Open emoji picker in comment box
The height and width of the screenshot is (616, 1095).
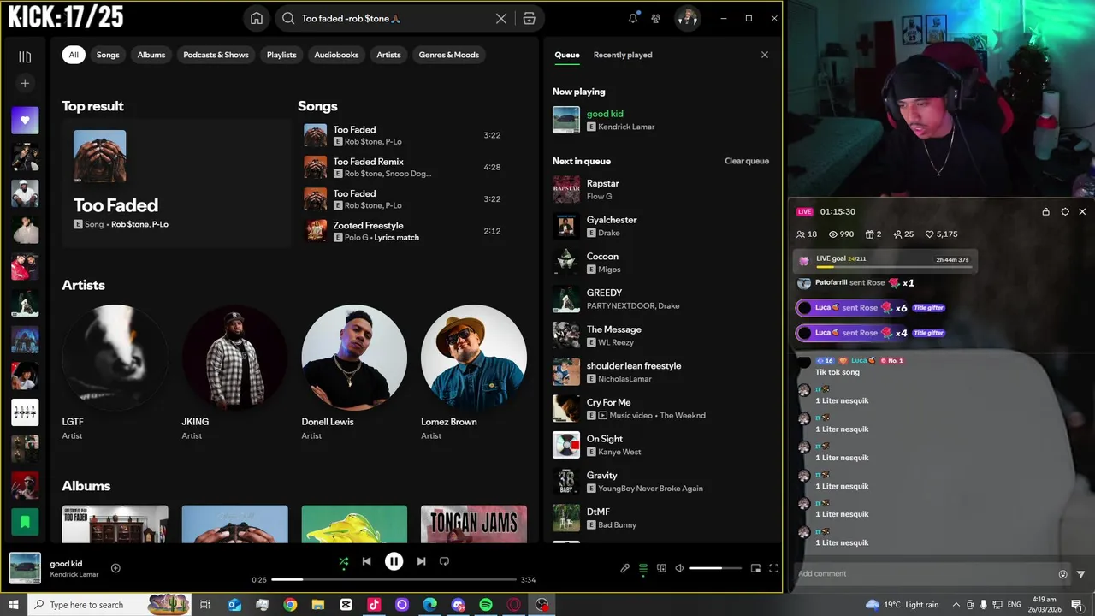[1063, 574]
